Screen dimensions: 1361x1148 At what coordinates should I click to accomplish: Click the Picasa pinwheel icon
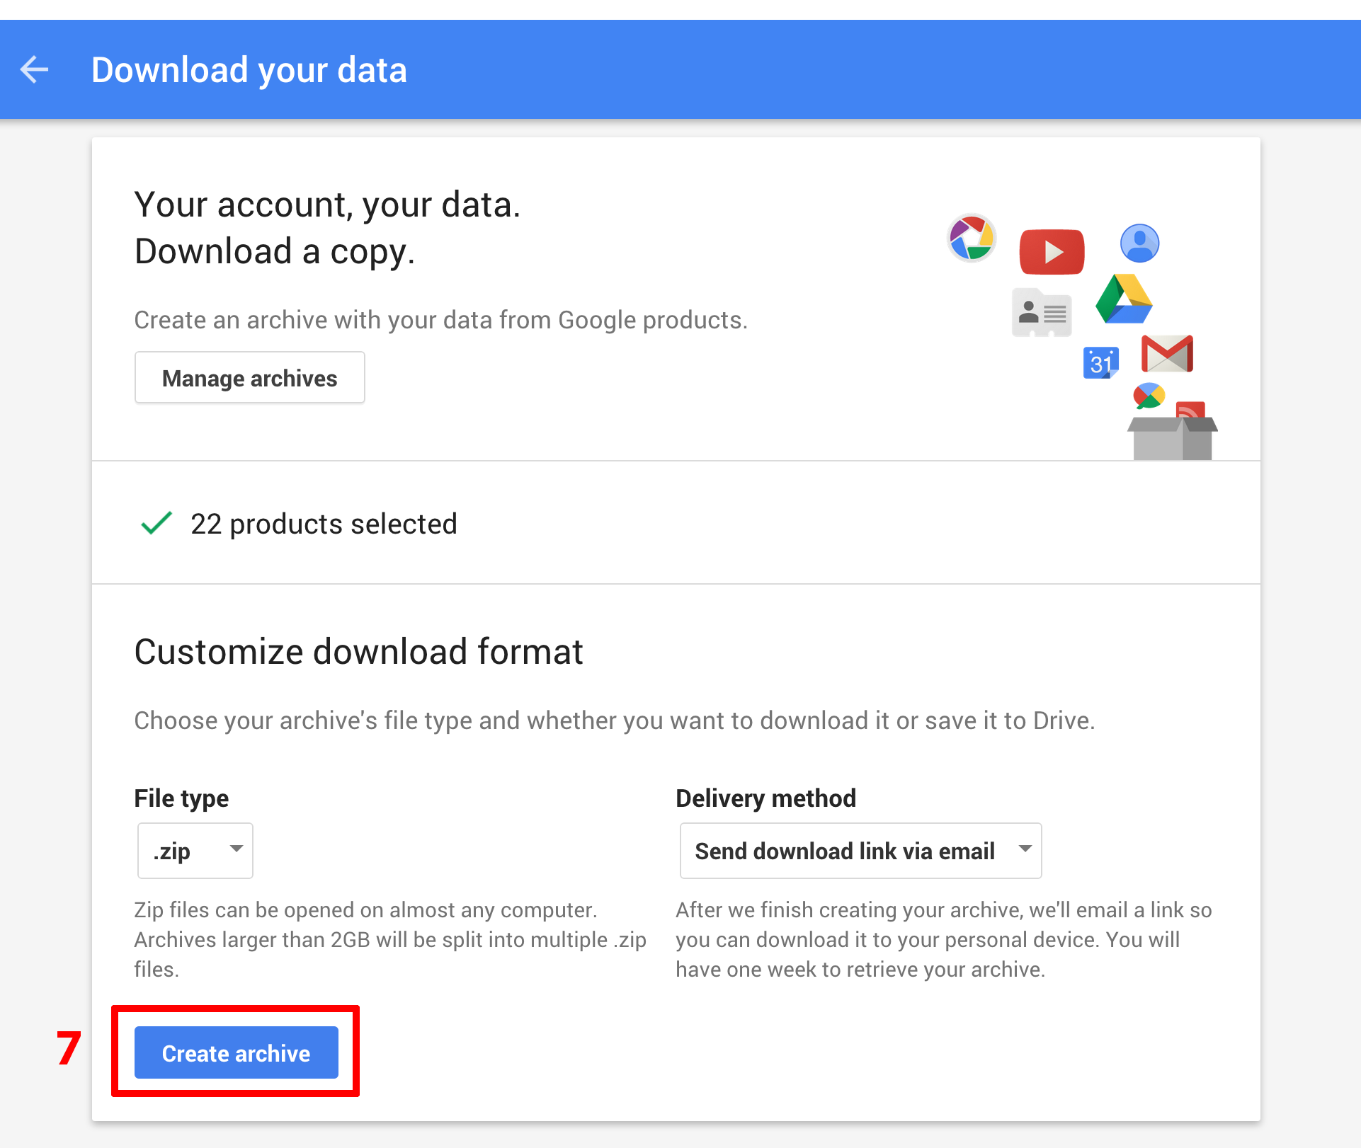tap(972, 238)
